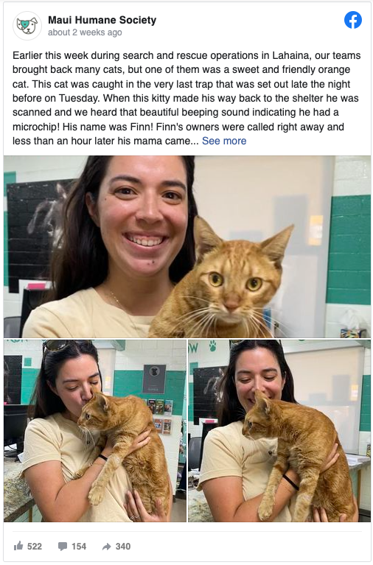Click the 'about 2 weeks ago' timestamp
The width and height of the screenshot is (373, 565).
85,32
